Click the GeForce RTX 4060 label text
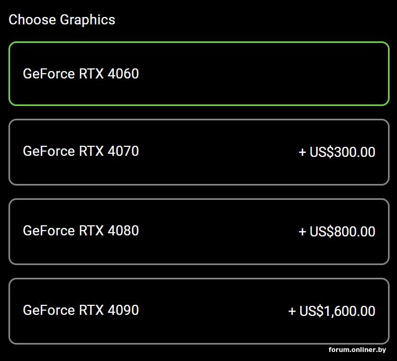Screen dimensions: 397x361 [81, 74]
